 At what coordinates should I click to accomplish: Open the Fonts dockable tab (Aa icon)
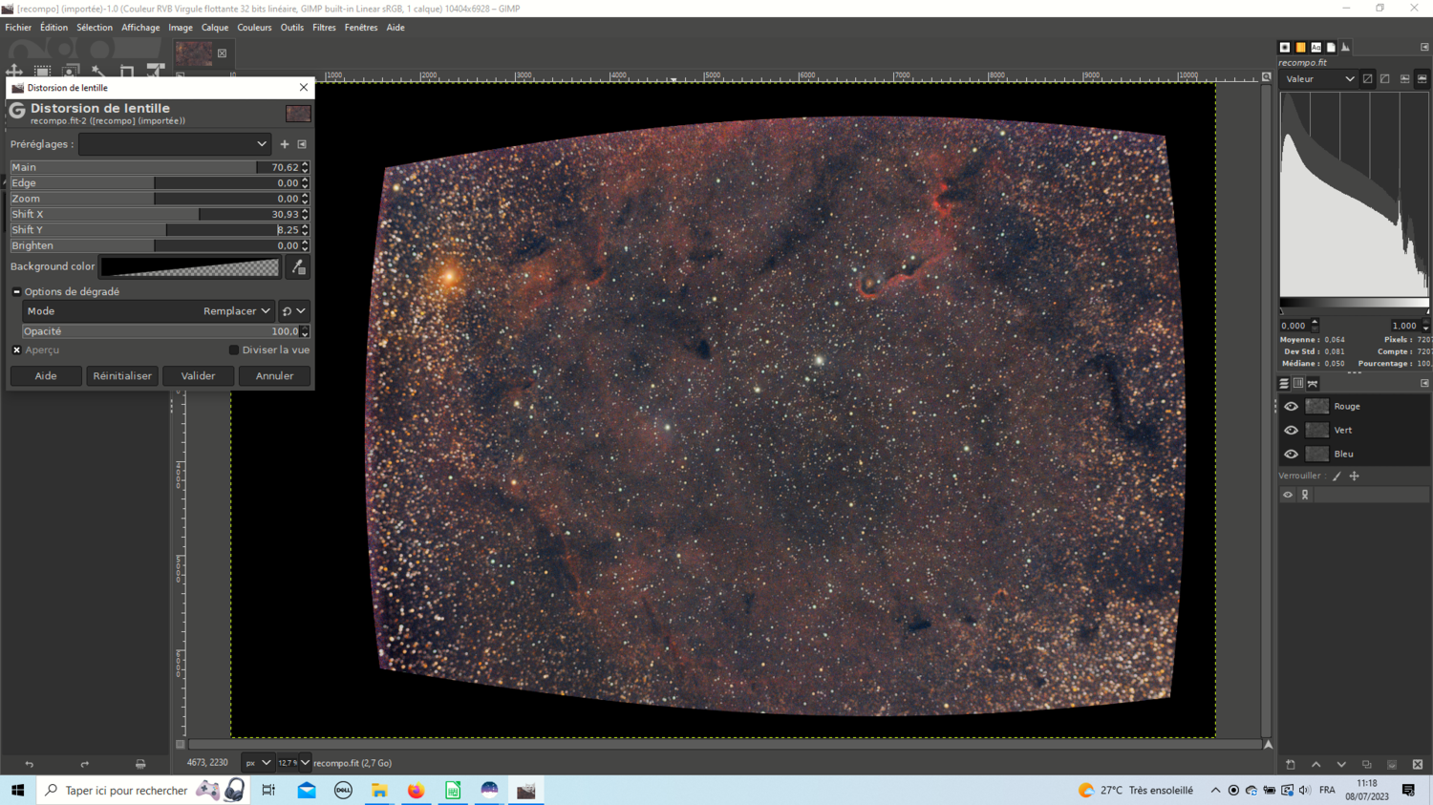(x=1315, y=46)
